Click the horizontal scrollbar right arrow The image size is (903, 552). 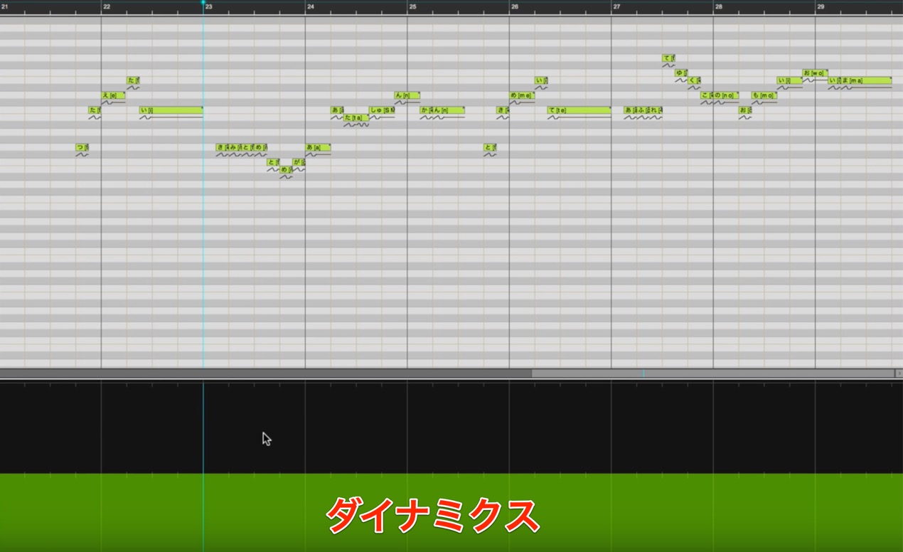click(899, 373)
